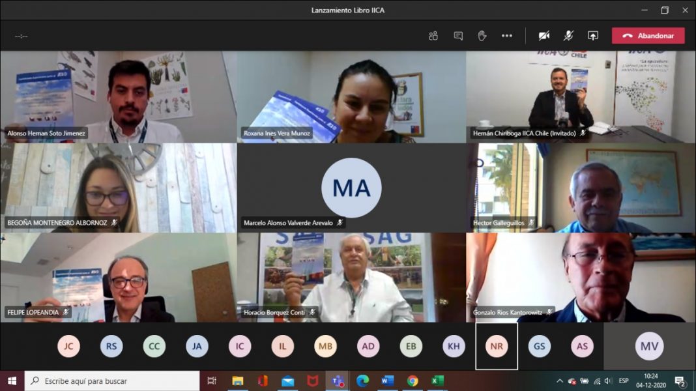Open Google Chrome from the taskbar
The image size is (696, 391).
(413, 381)
